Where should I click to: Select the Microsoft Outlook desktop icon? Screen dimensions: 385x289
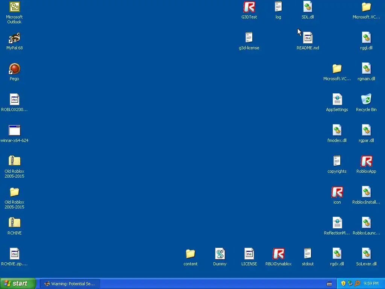15,7
